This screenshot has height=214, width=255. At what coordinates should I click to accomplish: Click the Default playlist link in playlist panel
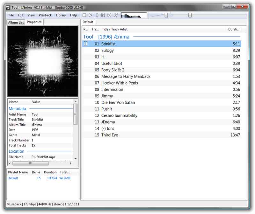click(x=13, y=178)
